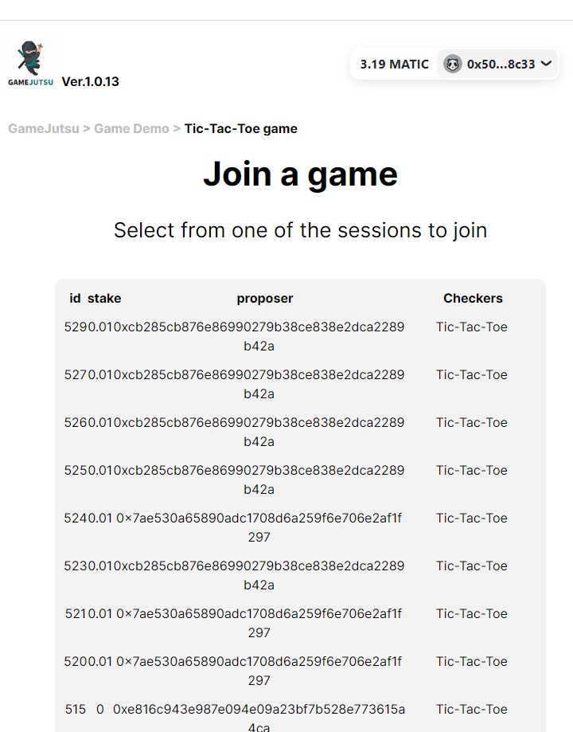
Task: Open Tic-Tac-Toe checker for session 524
Action: point(473,518)
